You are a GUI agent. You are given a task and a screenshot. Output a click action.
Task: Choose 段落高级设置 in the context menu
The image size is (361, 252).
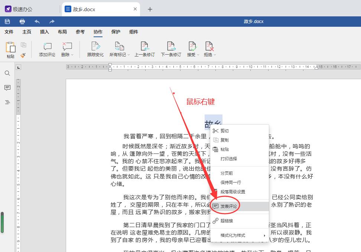click(240, 192)
